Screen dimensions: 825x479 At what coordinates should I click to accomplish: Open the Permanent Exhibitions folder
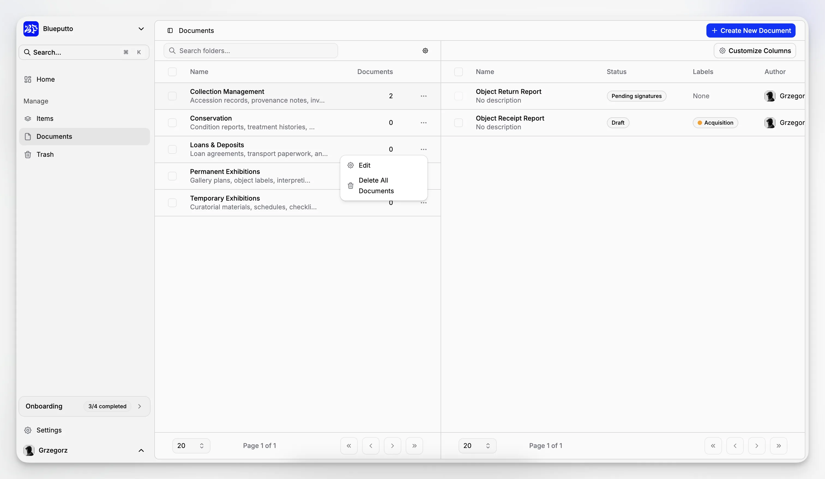(x=225, y=171)
